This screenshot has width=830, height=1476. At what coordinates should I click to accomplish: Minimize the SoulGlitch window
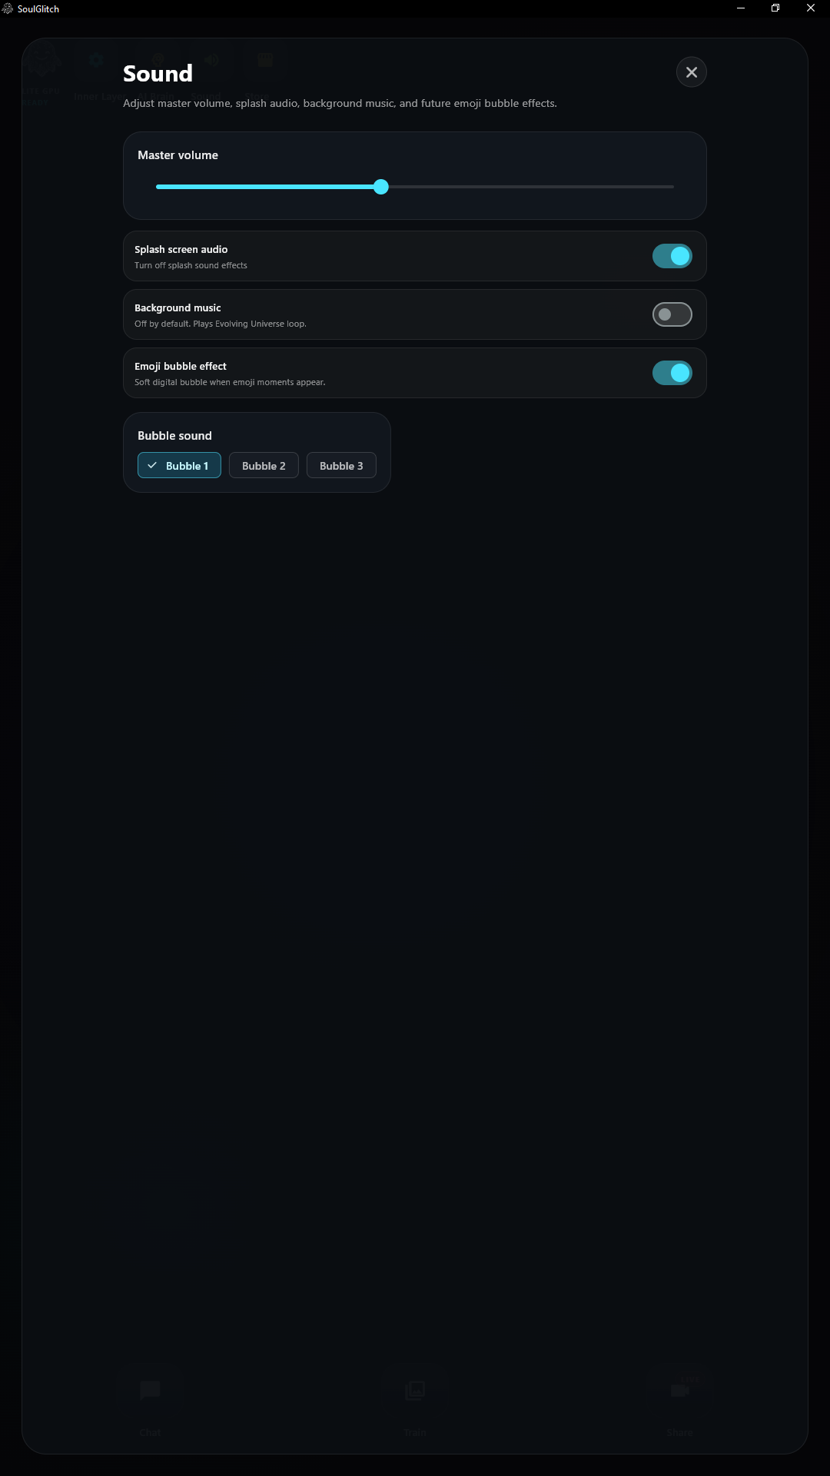coord(741,8)
